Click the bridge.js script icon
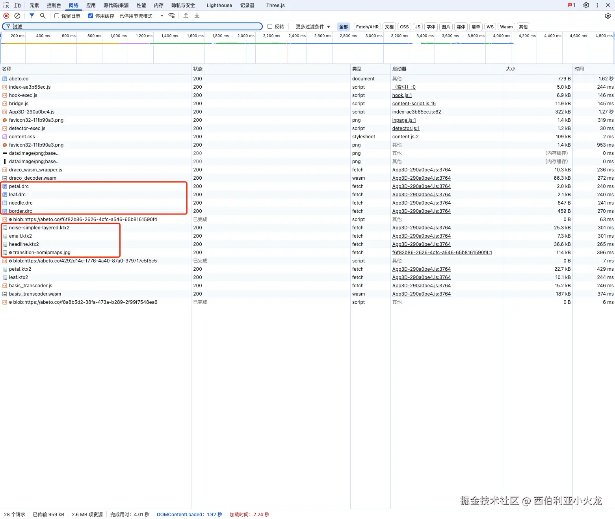 (x=5, y=104)
